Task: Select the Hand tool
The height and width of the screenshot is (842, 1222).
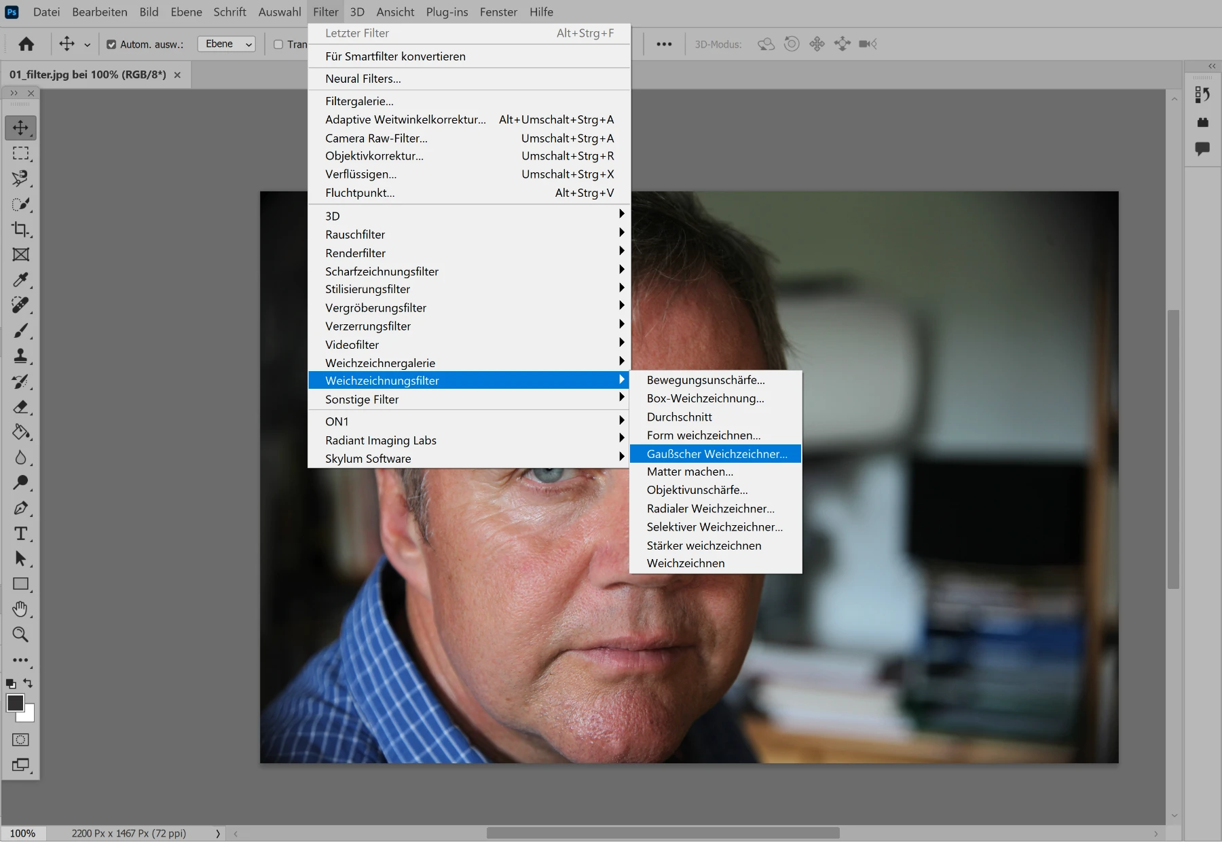Action: coord(20,609)
